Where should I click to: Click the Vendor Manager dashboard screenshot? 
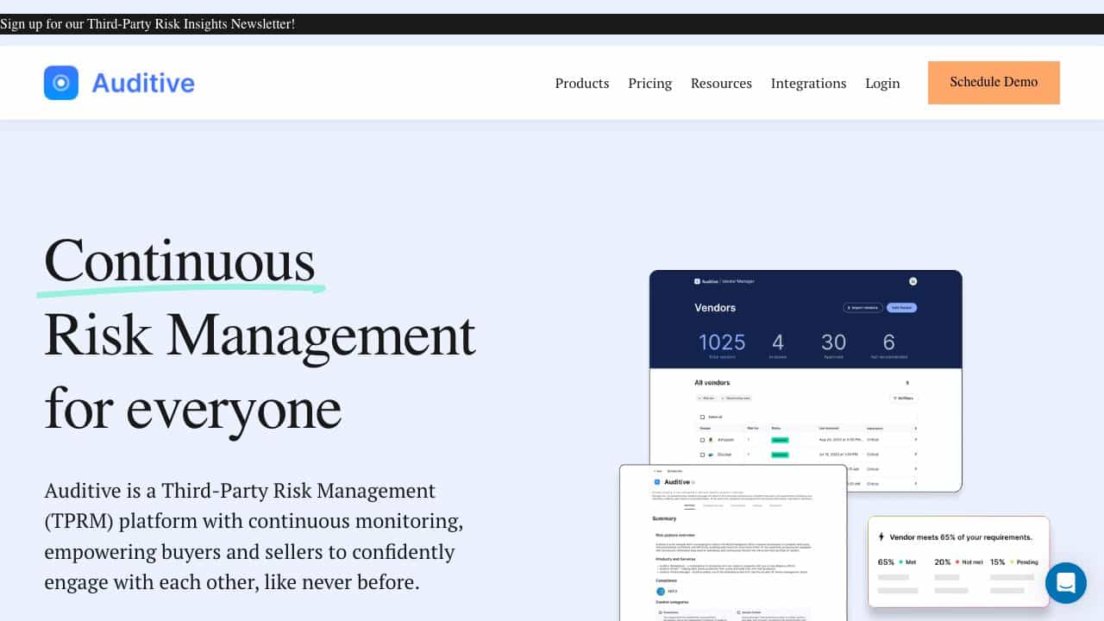point(806,381)
